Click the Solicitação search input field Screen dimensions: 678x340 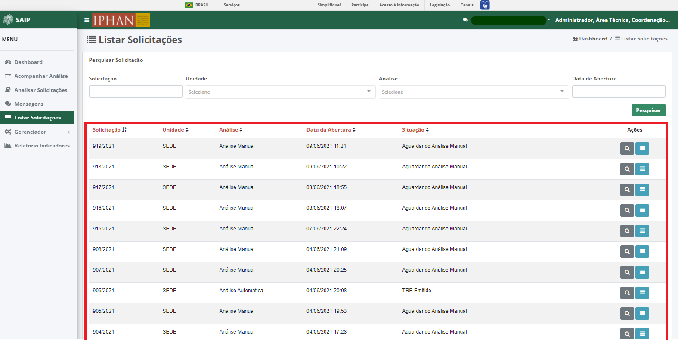pyautogui.click(x=136, y=91)
